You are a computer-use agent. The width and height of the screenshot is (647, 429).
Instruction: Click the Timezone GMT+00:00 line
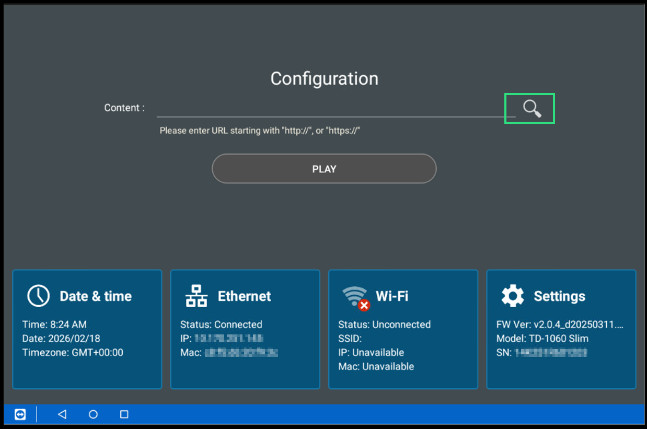click(x=73, y=353)
